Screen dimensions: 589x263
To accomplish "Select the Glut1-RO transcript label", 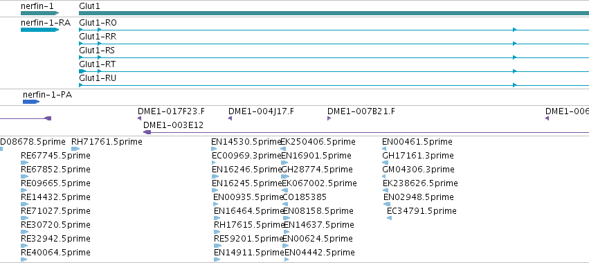I will (x=98, y=23).
